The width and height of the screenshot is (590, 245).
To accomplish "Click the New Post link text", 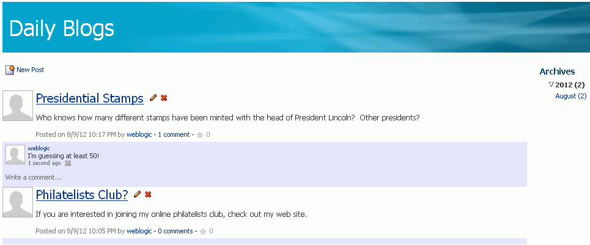I will [31, 70].
